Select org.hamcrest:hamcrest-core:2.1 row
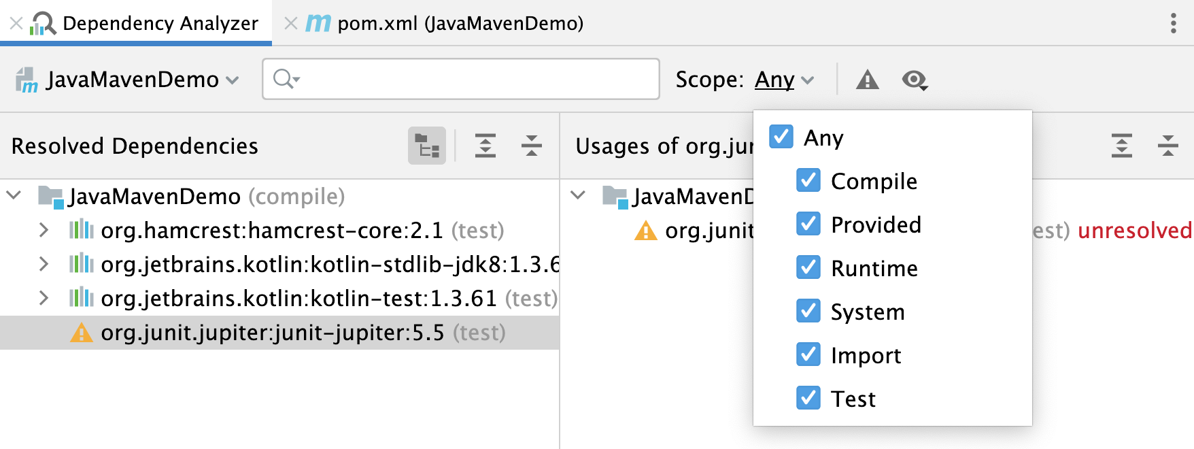Screen dimensions: 1194x449 279,231
